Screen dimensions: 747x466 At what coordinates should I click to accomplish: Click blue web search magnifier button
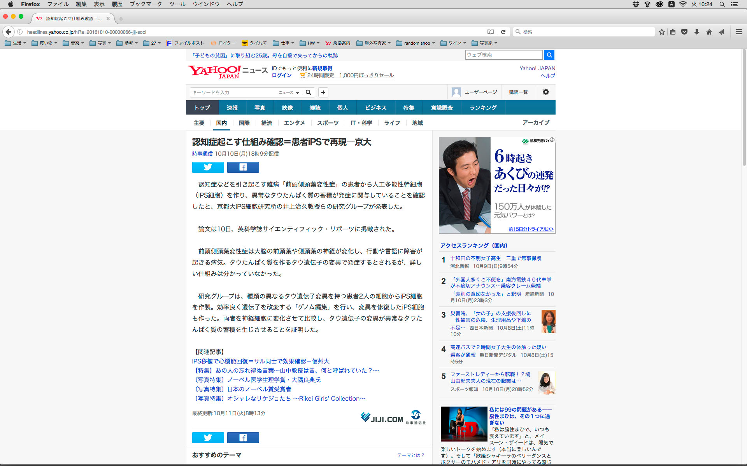549,55
